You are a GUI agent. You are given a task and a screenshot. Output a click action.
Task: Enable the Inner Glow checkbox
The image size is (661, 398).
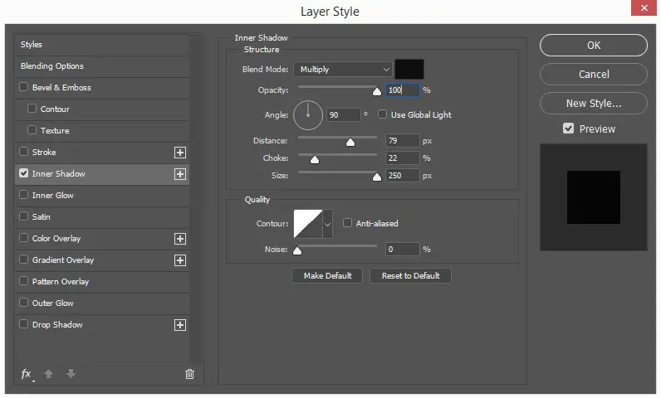point(23,194)
